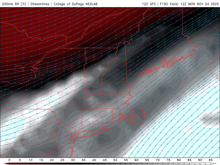The height and width of the screenshot is (165, 220).
Task: Click the 50 value on the RH scale
Action: [x=115, y=160]
